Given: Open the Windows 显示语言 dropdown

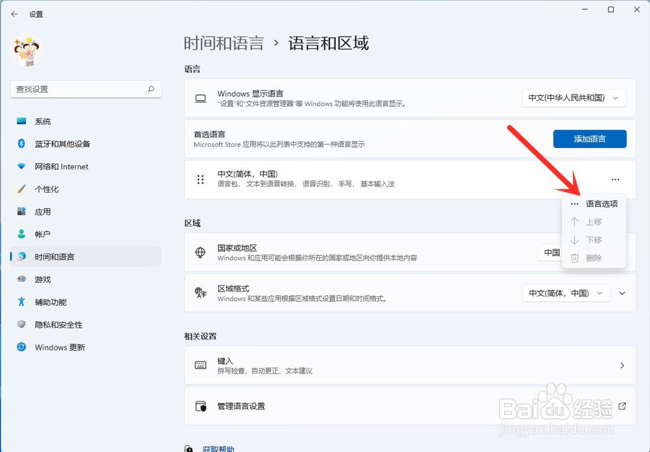Looking at the screenshot, I should 574,98.
